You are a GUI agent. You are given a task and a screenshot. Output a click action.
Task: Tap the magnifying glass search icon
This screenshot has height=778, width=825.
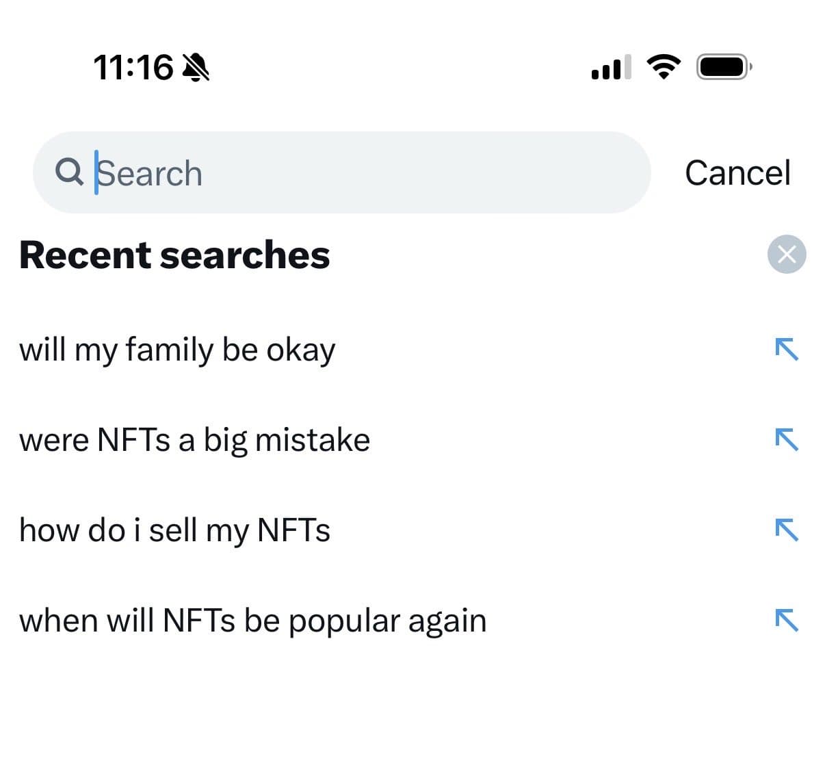(x=69, y=172)
